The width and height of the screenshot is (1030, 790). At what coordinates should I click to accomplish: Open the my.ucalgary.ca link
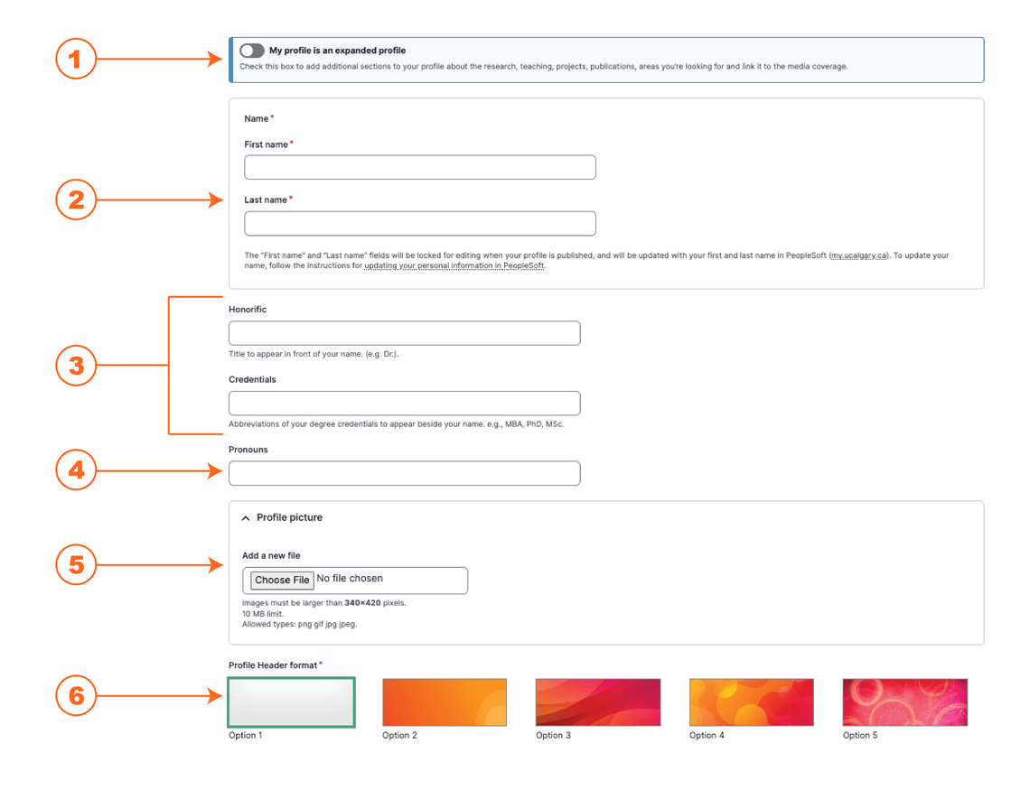coord(857,255)
